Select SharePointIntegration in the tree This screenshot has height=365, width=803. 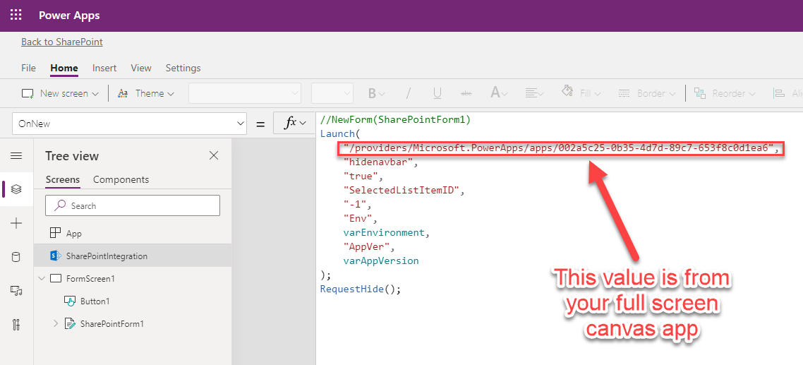point(107,256)
